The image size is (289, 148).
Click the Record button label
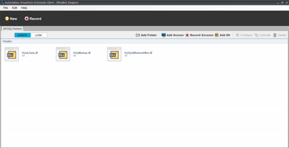pyautogui.click(x=35, y=19)
